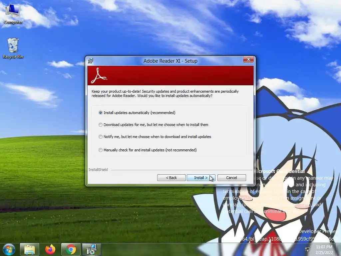Select Download updates for me option
The height and width of the screenshot is (256, 341).
[154, 125]
